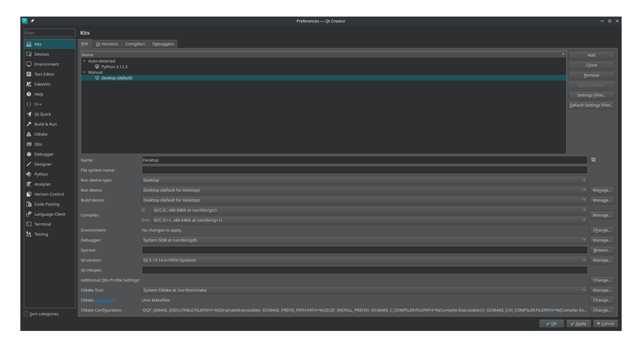Click the Name column header

(324, 55)
